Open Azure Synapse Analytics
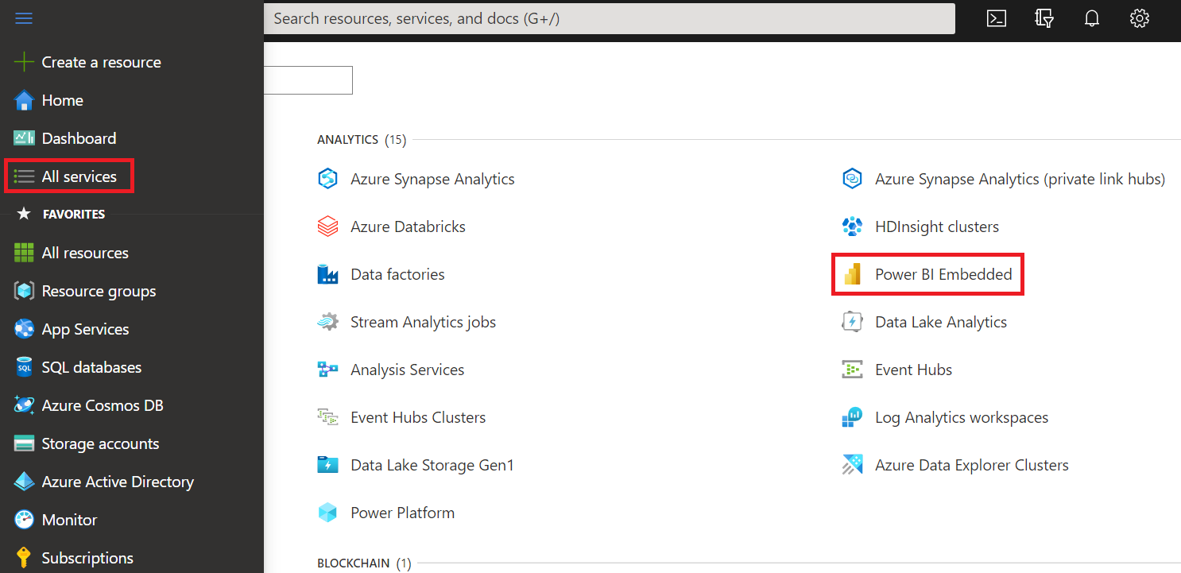The height and width of the screenshot is (573, 1181). tap(432, 179)
